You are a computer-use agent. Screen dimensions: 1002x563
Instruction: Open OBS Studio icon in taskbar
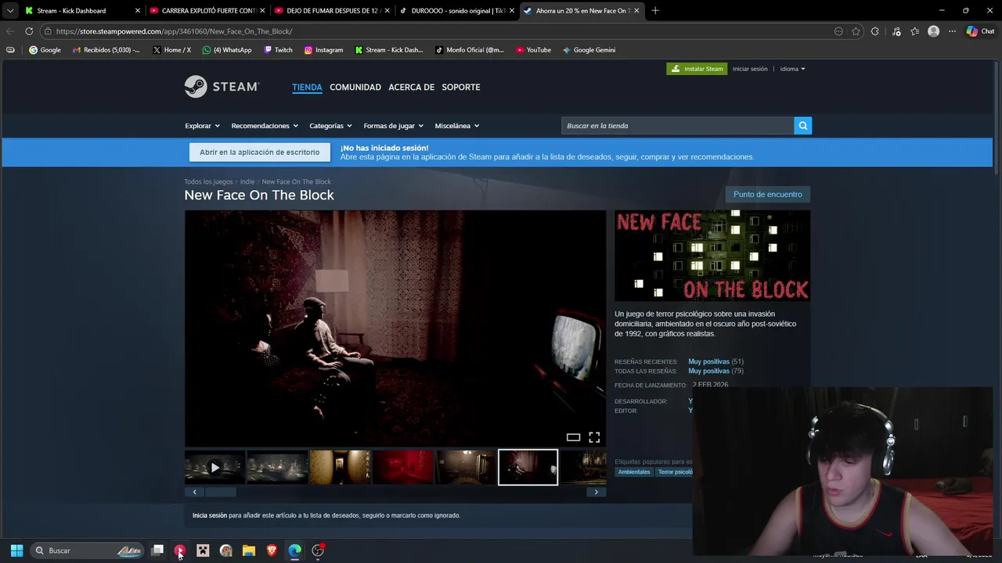click(x=318, y=550)
